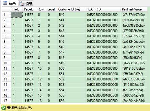Image resolution: width=150 pixels, height=111 pixels.
Task: Click the 查询已成功执行 status message
Action: coord(19,108)
